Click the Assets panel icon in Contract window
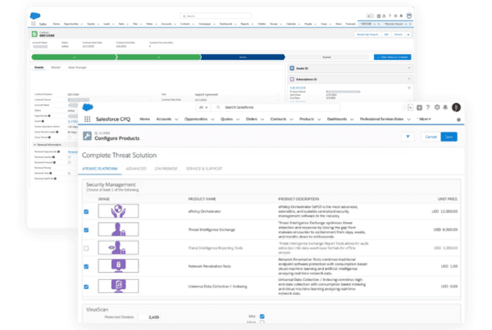The width and height of the screenshot is (492, 330). click(292, 68)
